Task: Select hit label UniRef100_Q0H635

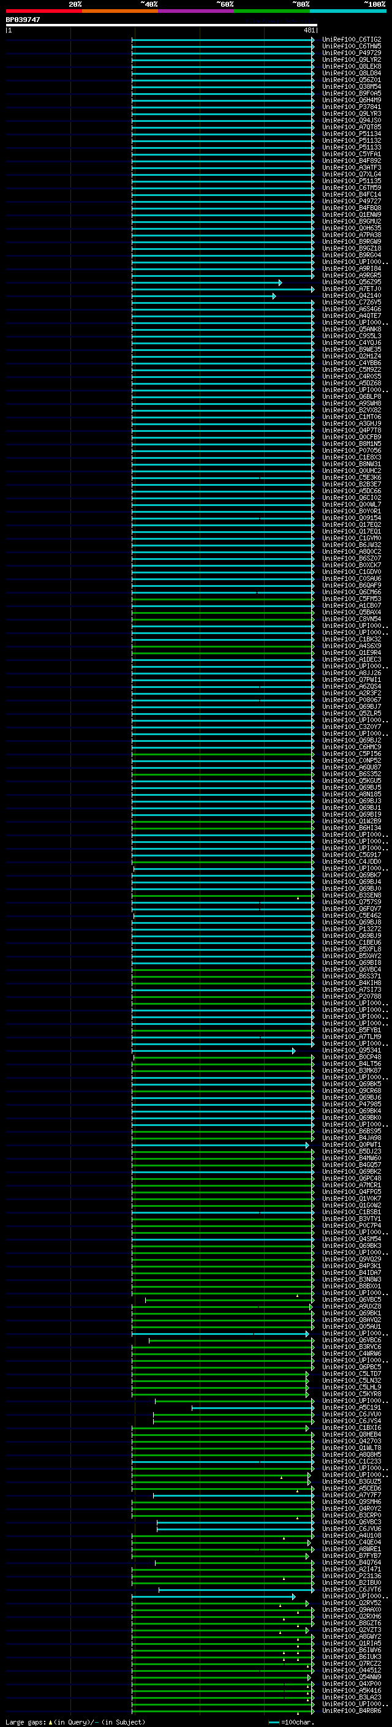Action: 352,228
